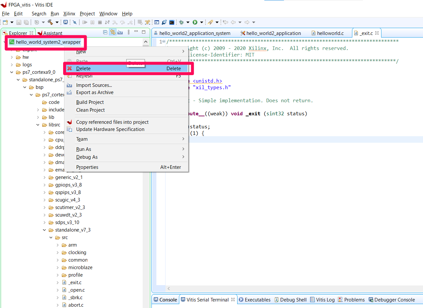The image size is (423, 308).
Task: Open the Xilinx menu in menu bar
Action: coord(69,13)
